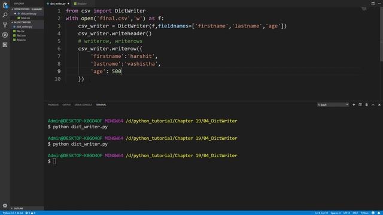Open the Manage gear menu
This screenshot has width=383, height=215.
(5, 205)
